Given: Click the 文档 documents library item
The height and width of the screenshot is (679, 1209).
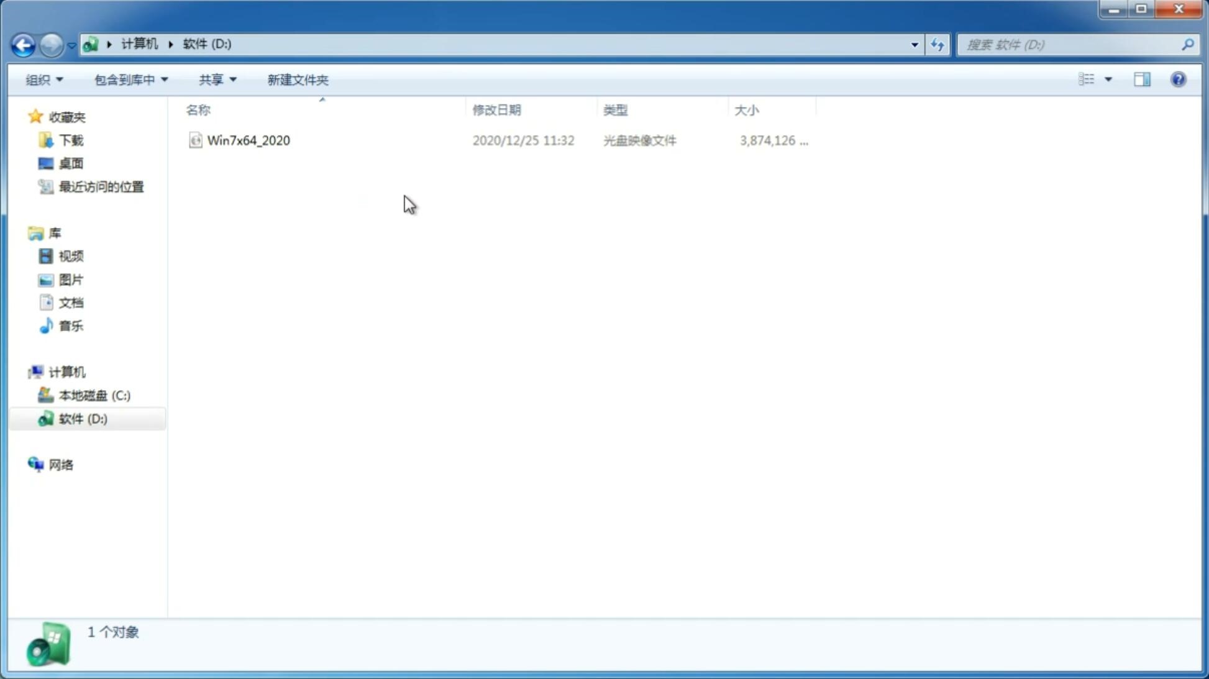Looking at the screenshot, I should click(x=71, y=302).
